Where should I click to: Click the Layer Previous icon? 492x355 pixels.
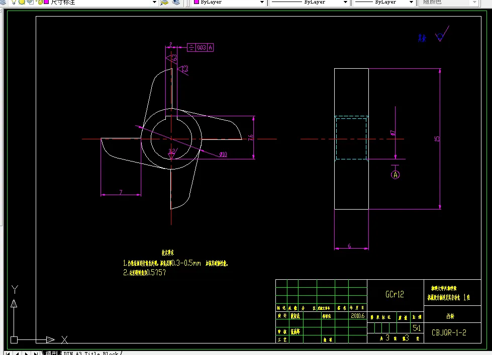pos(176,2)
